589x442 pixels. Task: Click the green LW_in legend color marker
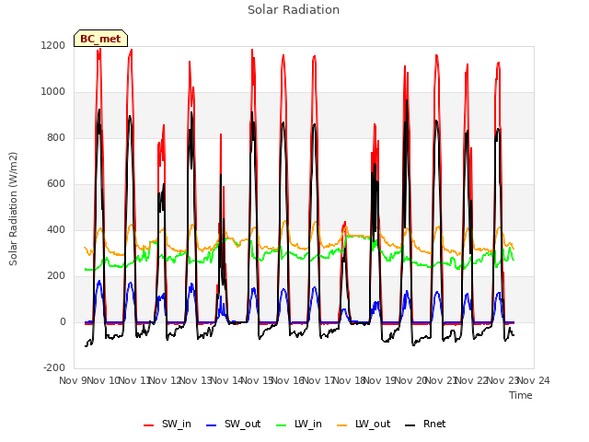tap(282, 425)
